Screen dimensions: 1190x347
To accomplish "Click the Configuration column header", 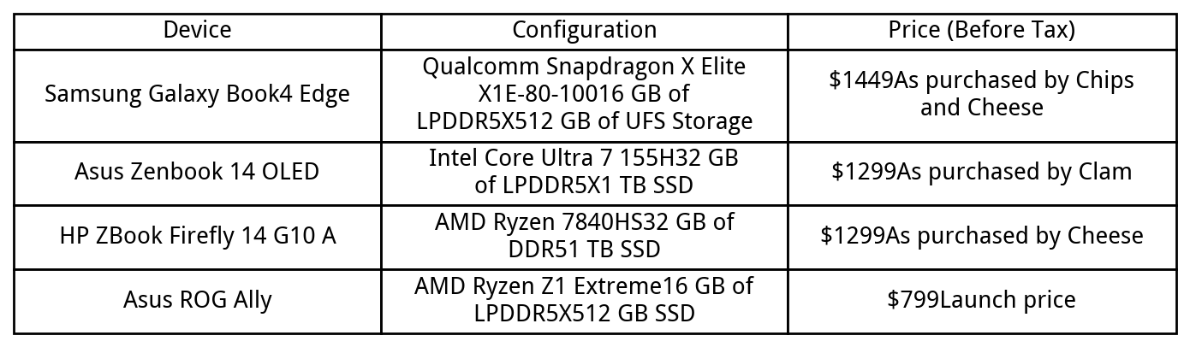I will (x=584, y=30).
